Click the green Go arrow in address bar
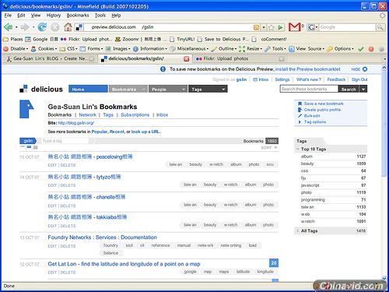The width and height of the screenshot is (389, 292). (x=281, y=27)
